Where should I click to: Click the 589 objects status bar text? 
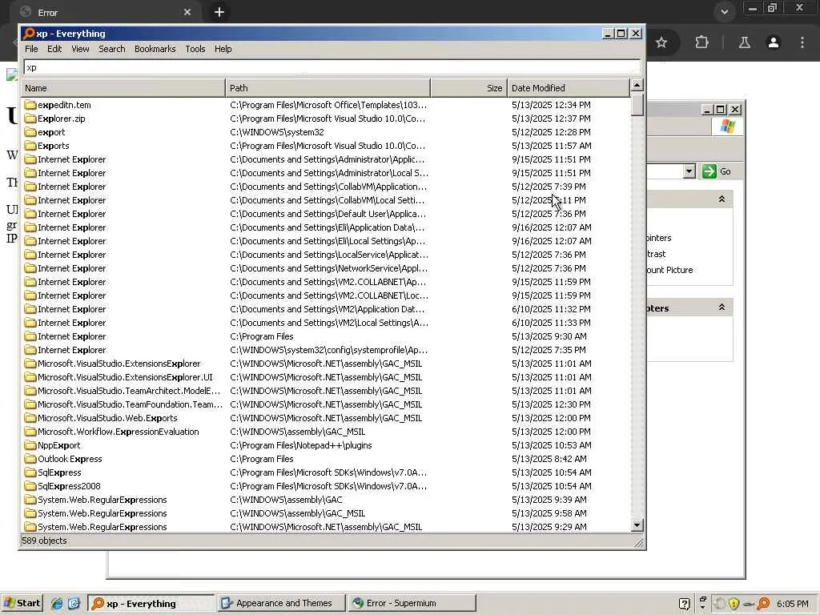(x=44, y=541)
